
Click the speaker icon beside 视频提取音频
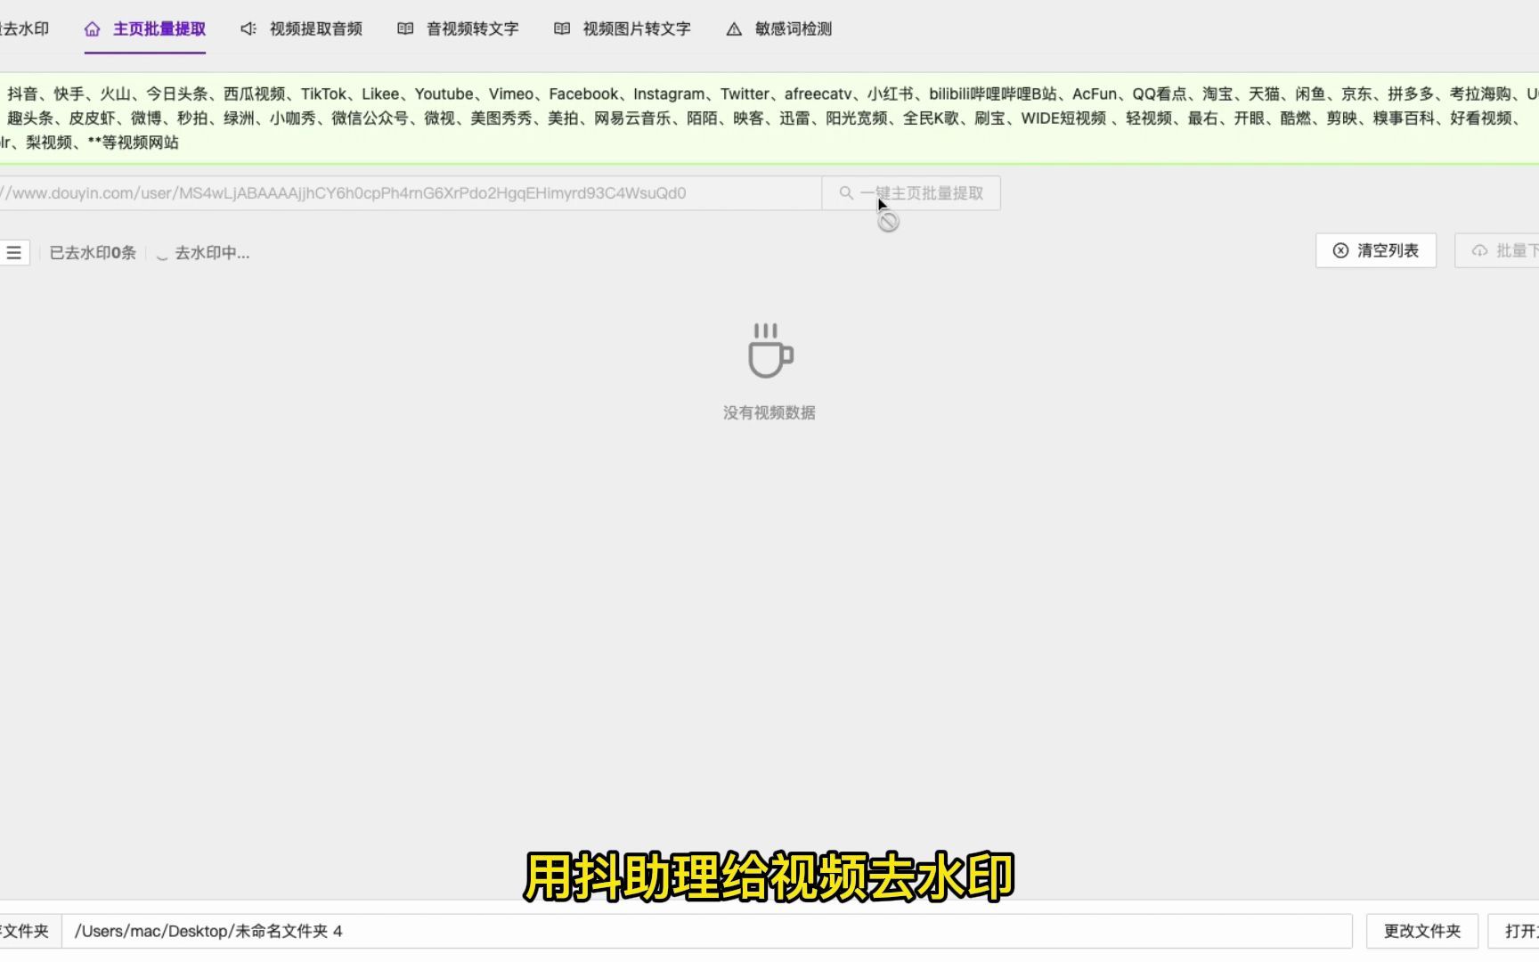point(248,29)
